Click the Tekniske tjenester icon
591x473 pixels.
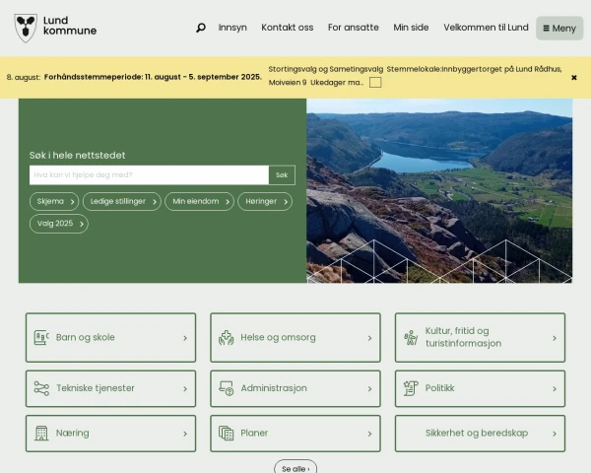click(x=41, y=388)
